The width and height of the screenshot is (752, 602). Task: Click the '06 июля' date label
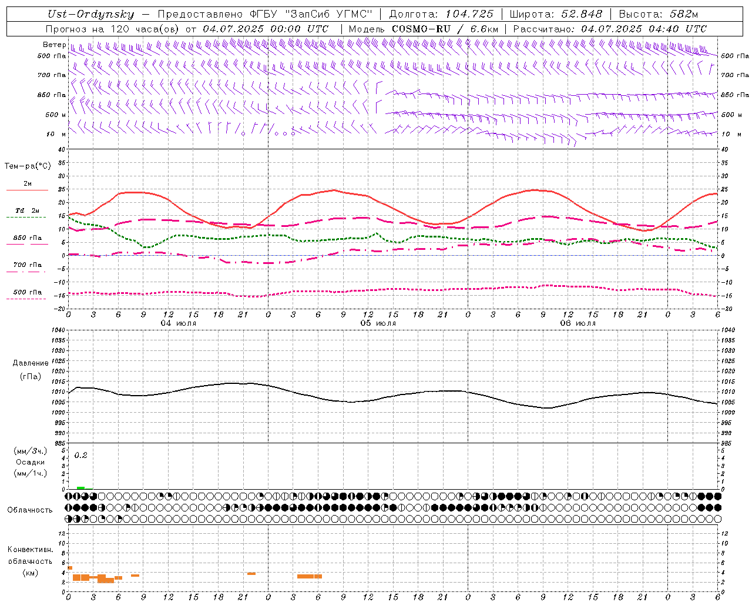pos(578,323)
